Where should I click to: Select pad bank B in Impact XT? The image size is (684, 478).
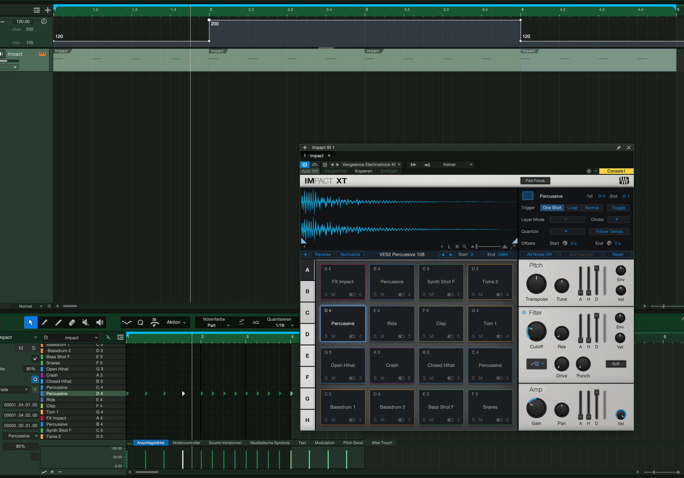tap(307, 291)
